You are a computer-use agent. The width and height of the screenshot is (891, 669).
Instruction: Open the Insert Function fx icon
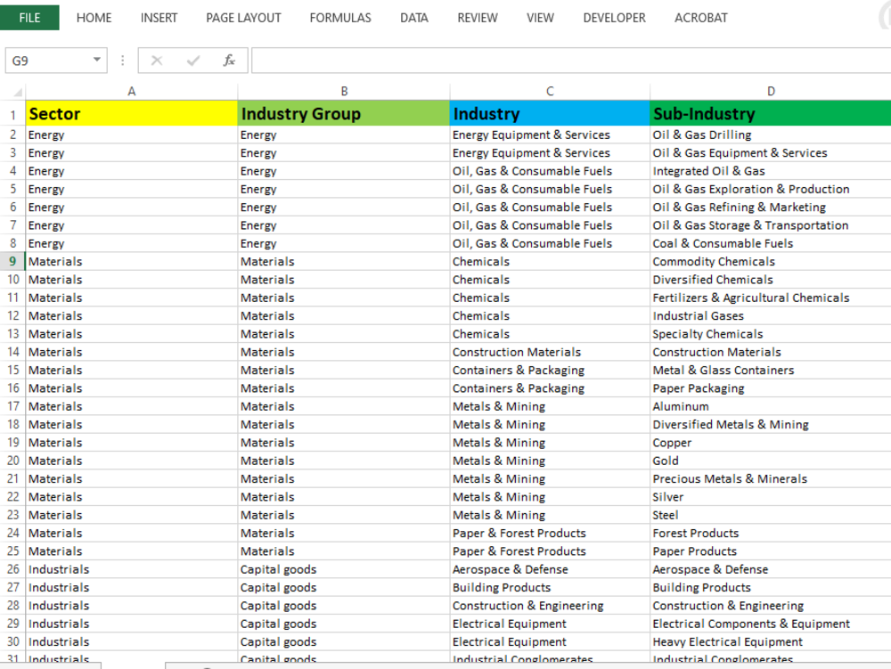pyautogui.click(x=229, y=61)
